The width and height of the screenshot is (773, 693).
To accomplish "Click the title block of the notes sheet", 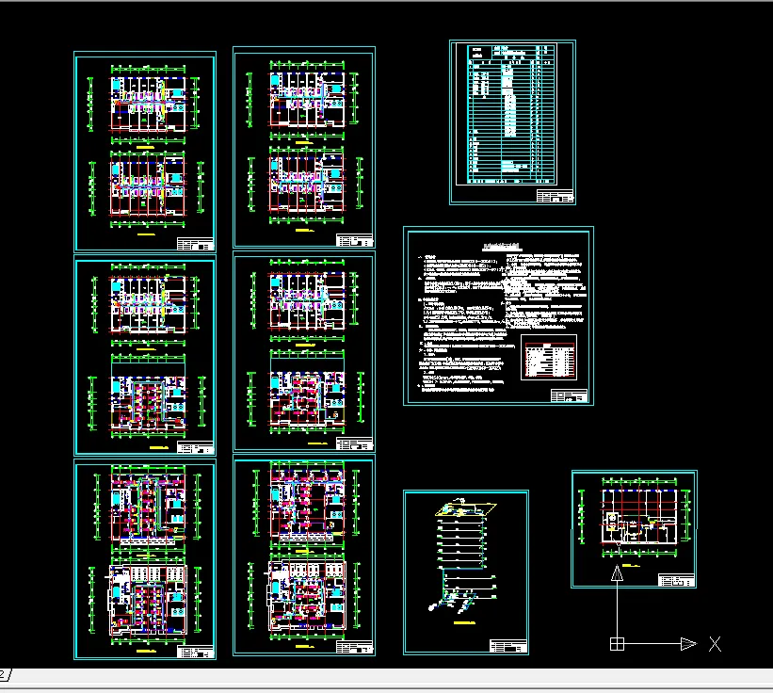I will click(570, 395).
